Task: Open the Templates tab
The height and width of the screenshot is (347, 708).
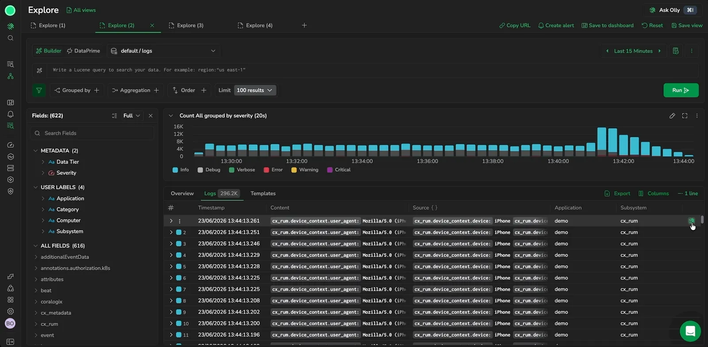Action: 263,193
